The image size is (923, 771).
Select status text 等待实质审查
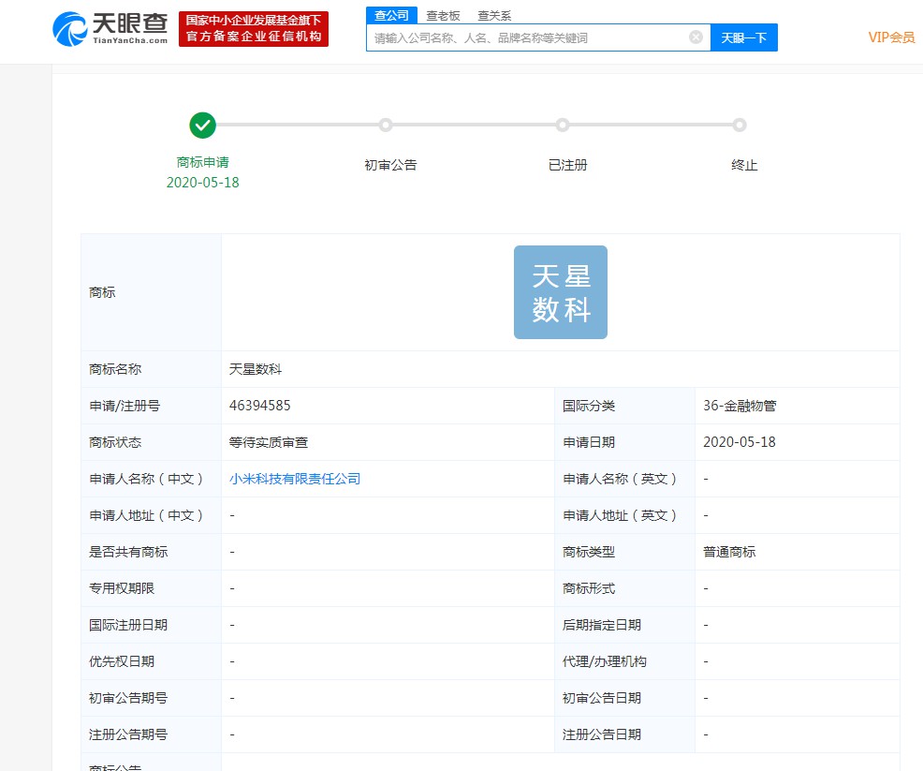tap(269, 442)
